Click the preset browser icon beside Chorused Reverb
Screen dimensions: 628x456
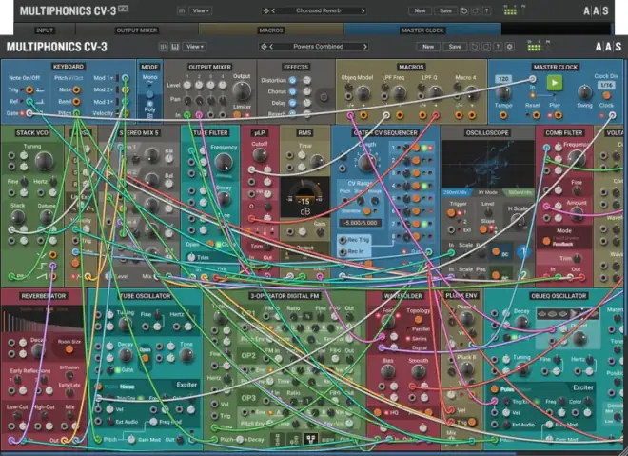(265, 10)
